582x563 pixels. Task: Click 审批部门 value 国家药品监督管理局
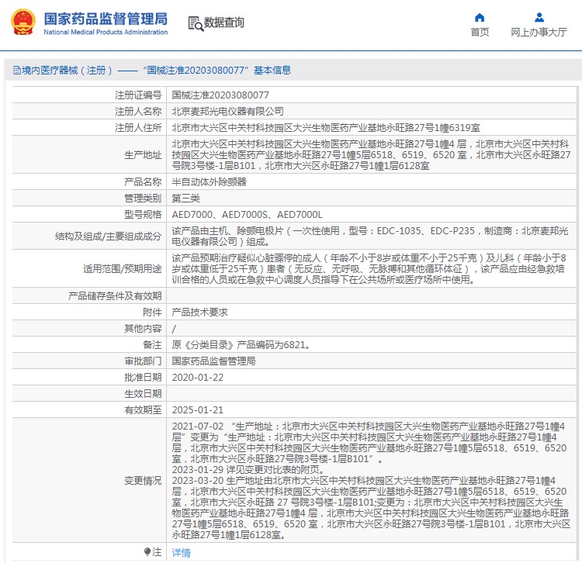pyautogui.click(x=213, y=361)
